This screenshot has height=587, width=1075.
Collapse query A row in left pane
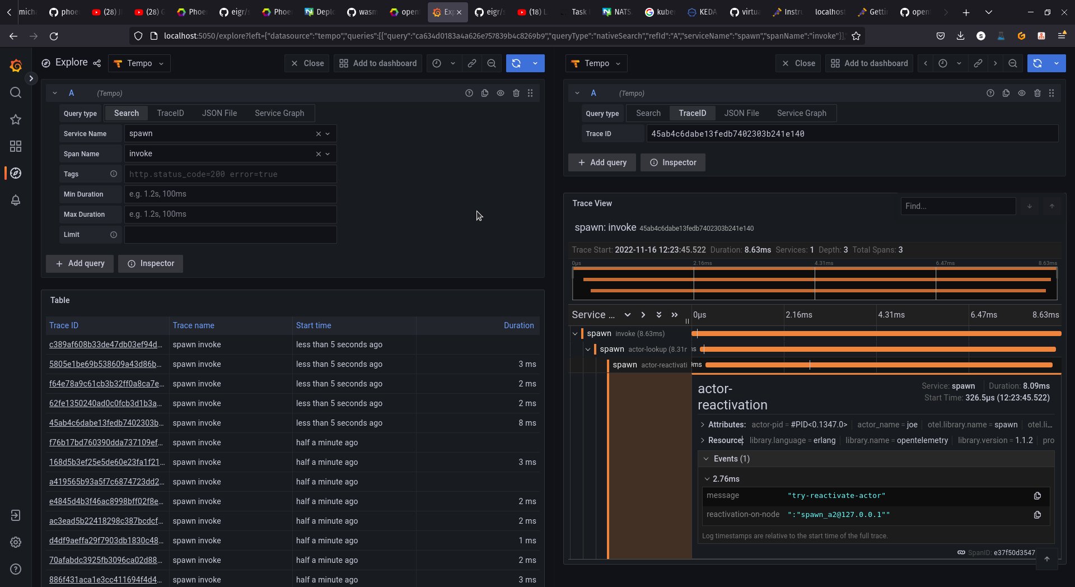tap(55, 93)
